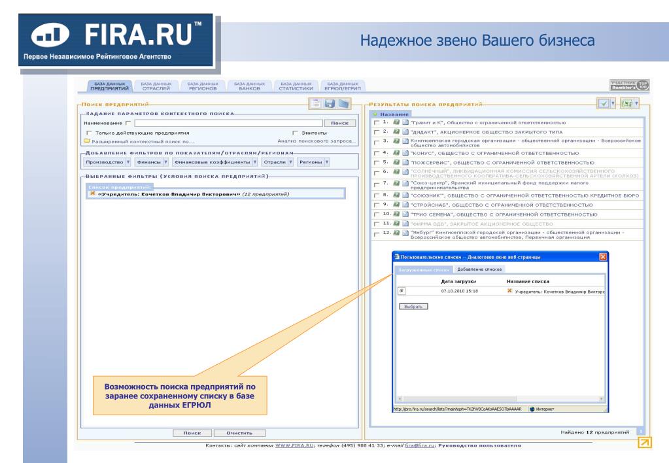The height and width of the screenshot is (463, 669).
Task: Check the Гранит и К result row
Action: pos(376,122)
